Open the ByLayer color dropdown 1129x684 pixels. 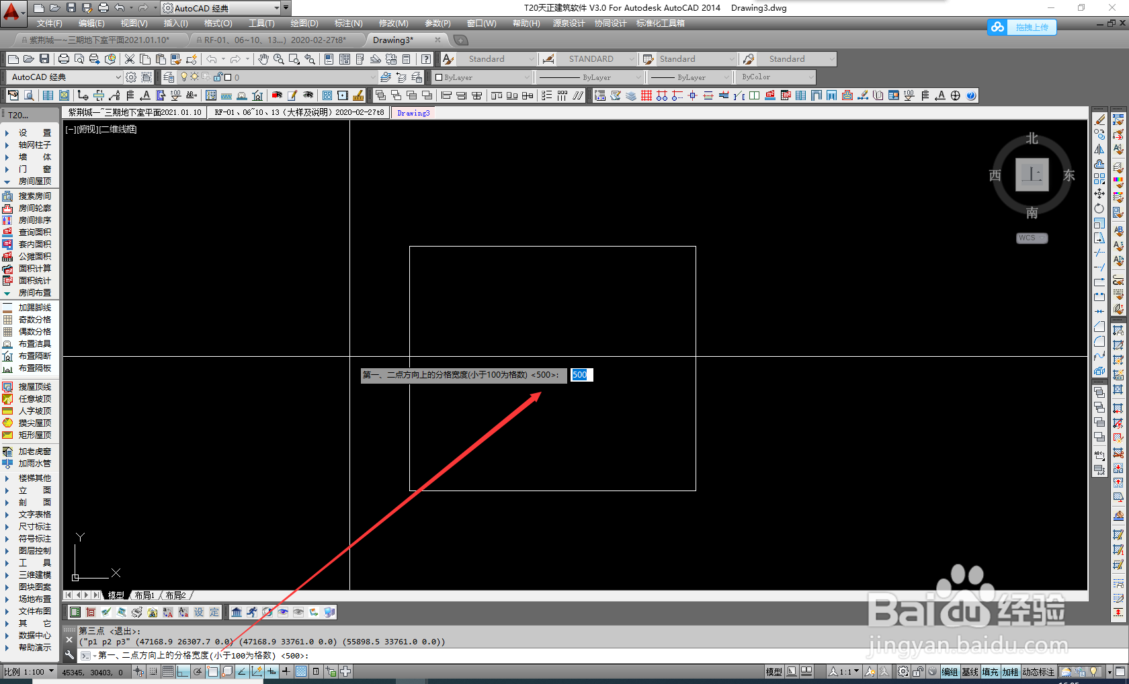482,77
